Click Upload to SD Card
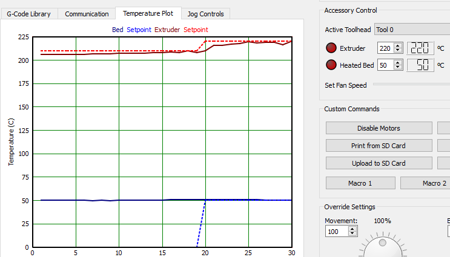This screenshot has width=450, height=257. [379, 163]
